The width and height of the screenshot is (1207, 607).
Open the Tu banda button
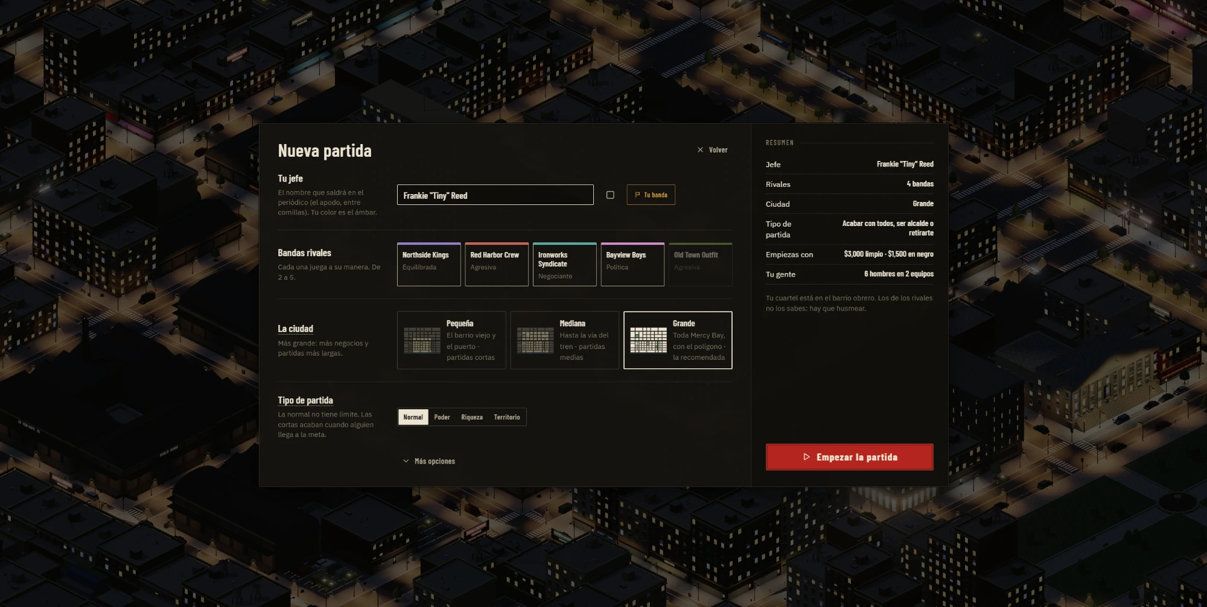tap(651, 195)
